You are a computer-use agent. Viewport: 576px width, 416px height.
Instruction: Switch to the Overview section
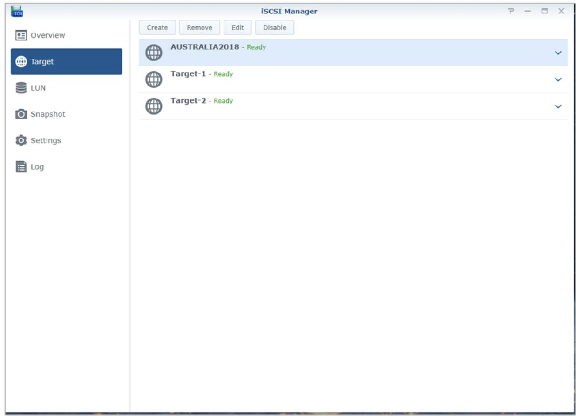coord(47,34)
